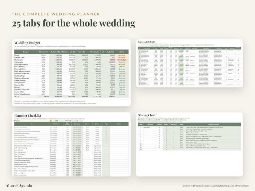
Task: Click the checklist Due date column header
Action: coord(77,124)
